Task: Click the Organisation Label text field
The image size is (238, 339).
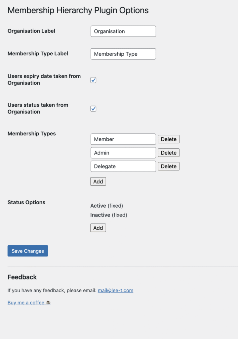Action: [123, 31]
